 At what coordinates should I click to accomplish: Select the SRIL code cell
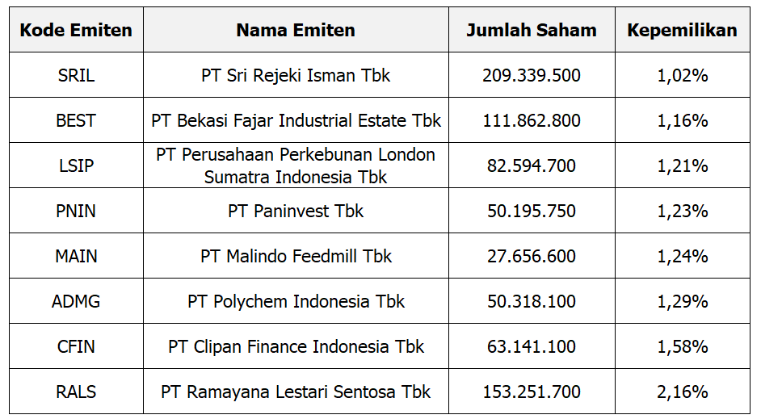point(76,76)
